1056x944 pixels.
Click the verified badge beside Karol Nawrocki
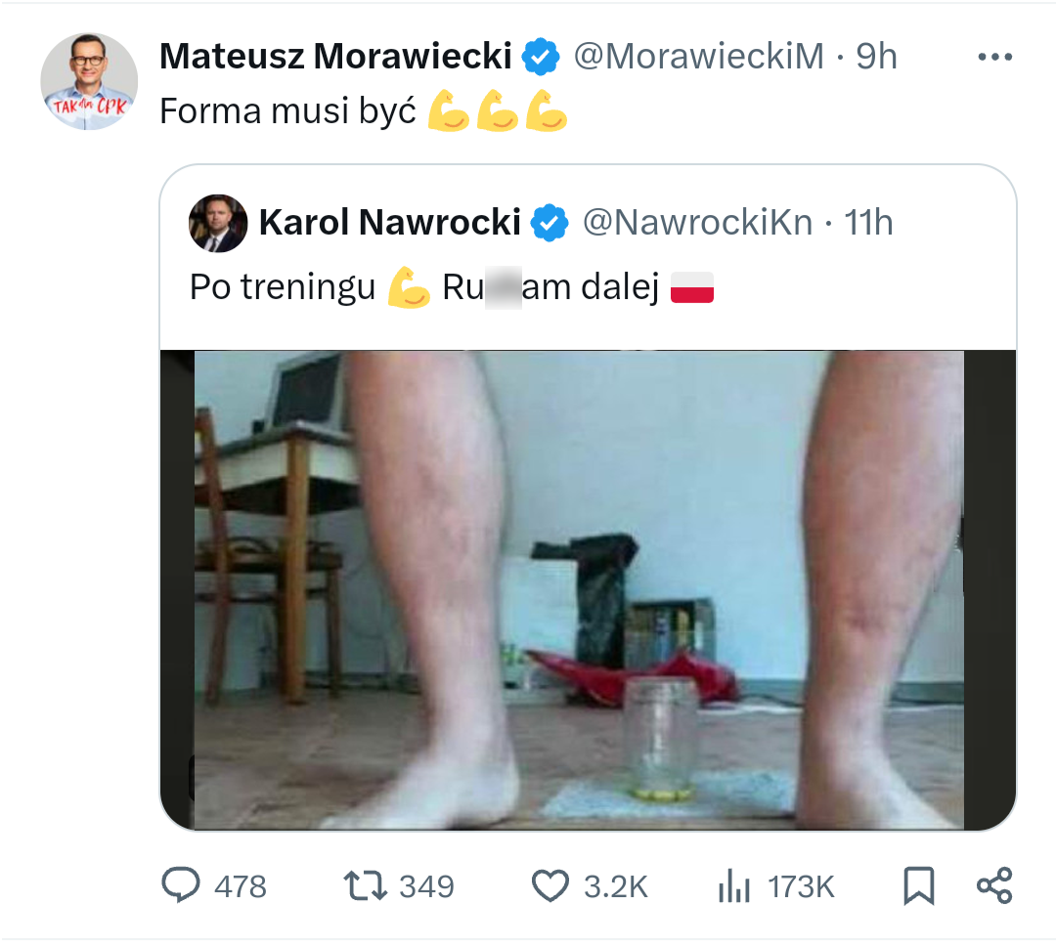[550, 224]
